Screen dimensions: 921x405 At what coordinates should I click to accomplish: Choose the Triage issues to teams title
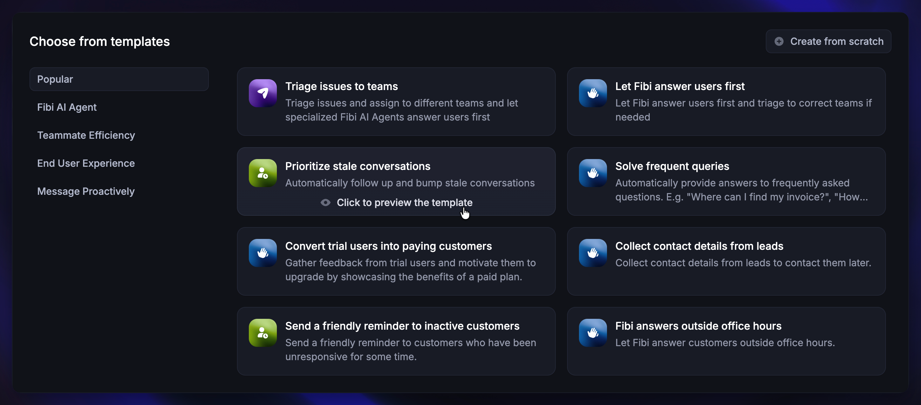(x=341, y=86)
